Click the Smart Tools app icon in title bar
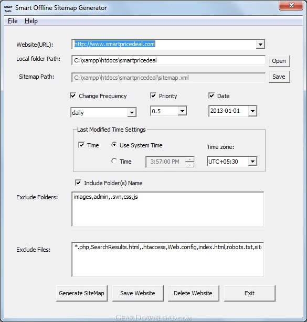 [8, 8]
